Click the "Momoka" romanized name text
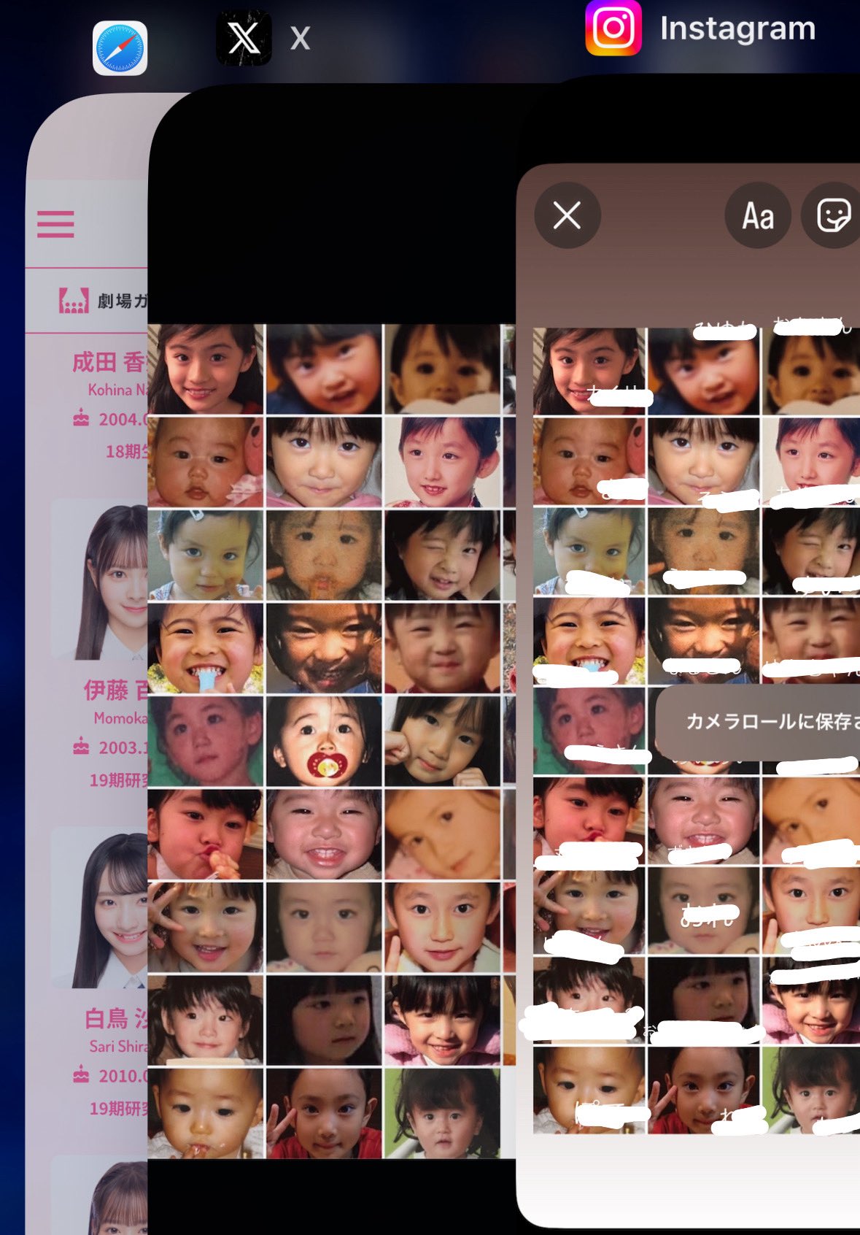Image resolution: width=860 pixels, height=1235 pixels. (120, 718)
